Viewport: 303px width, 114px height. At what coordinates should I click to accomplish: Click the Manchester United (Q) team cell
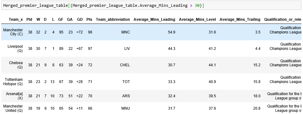[x=13, y=108]
